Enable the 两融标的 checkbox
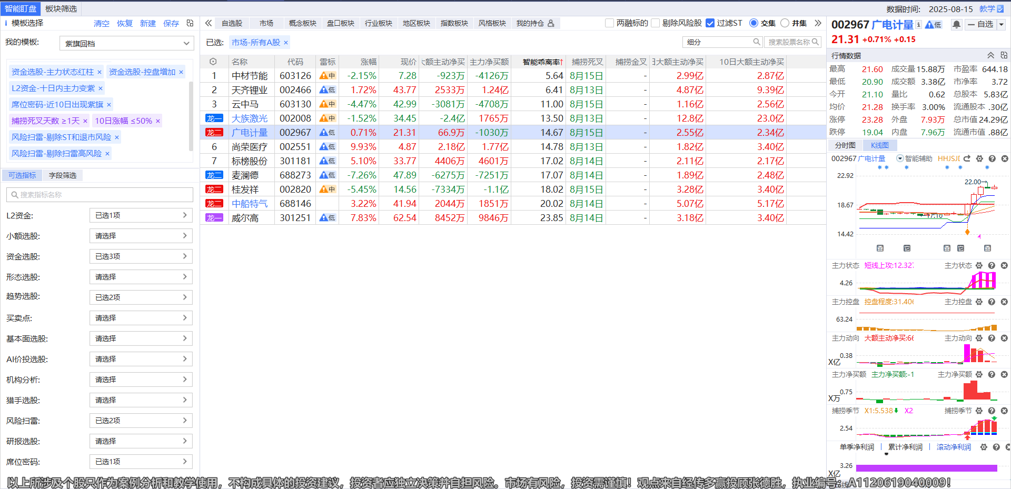Screen dimensions: 1011x489 (610, 23)
